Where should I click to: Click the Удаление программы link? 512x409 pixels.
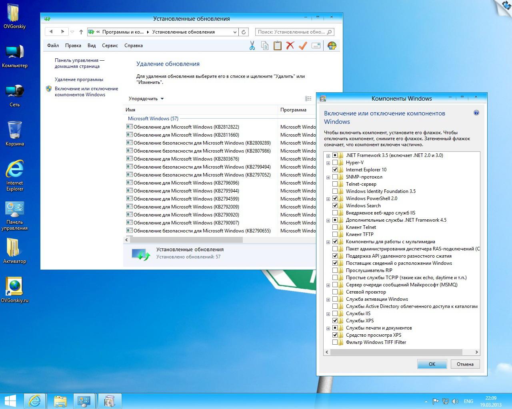tap(79, 79)
